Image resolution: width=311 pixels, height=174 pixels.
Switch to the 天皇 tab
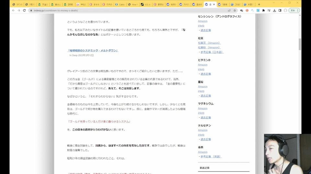(43, 4)
